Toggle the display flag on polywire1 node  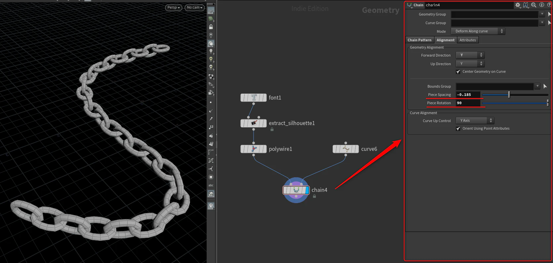(x=264, y=149)
